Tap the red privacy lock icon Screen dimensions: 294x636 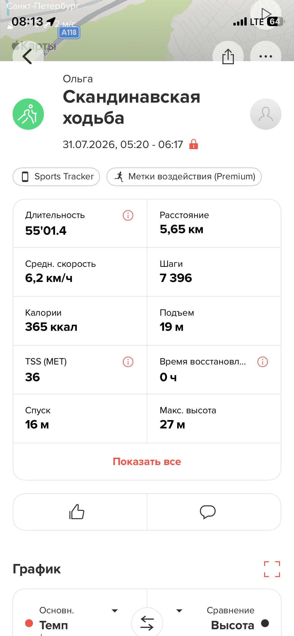point(194,144)
